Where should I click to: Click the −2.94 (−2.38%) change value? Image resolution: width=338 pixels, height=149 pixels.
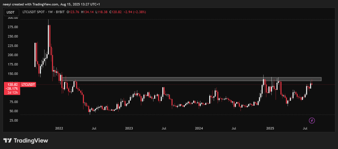[x=135, y=12]
